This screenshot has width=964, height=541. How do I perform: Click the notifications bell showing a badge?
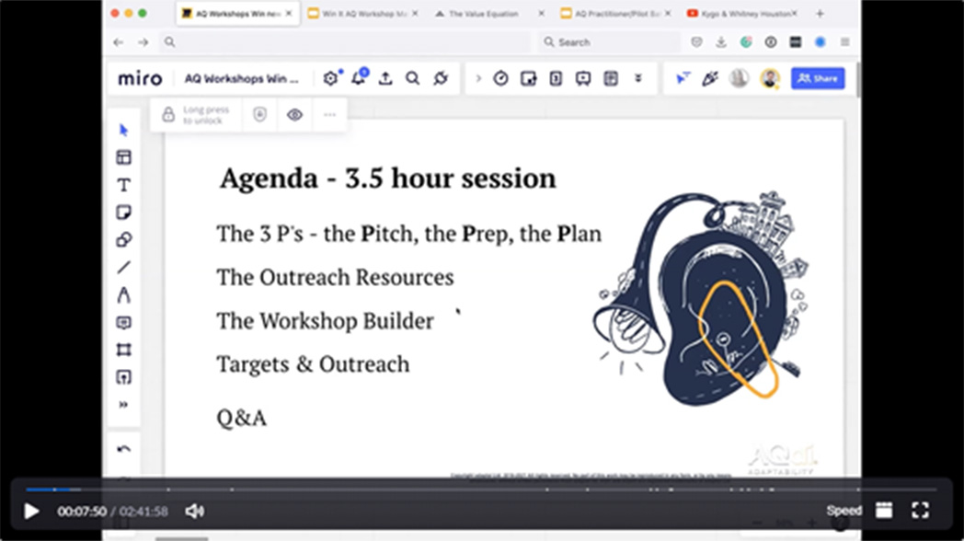pos(358,78)
